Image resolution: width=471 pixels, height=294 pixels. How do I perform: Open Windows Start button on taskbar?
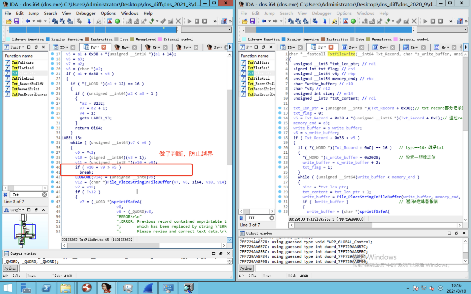click(x=8, y=288)
